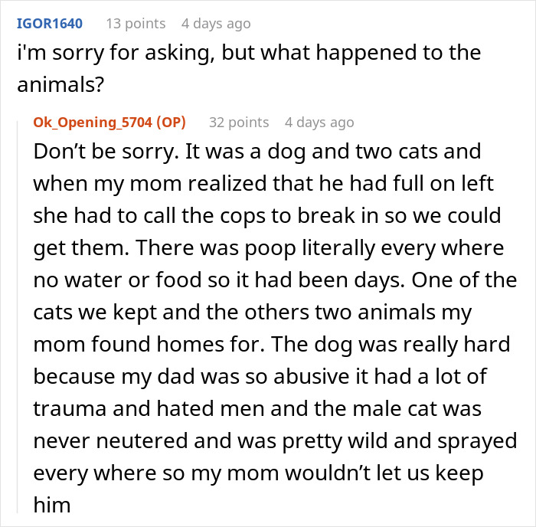
Task: Open the timestamp on IGOR1640's comment
Action: click(x=217, y=24)
